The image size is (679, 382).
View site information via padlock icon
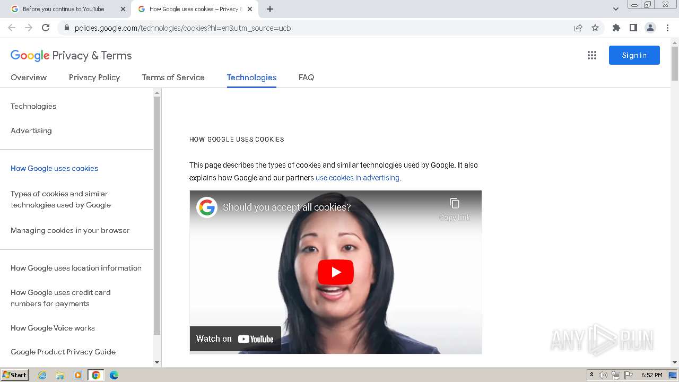(66, 28)
